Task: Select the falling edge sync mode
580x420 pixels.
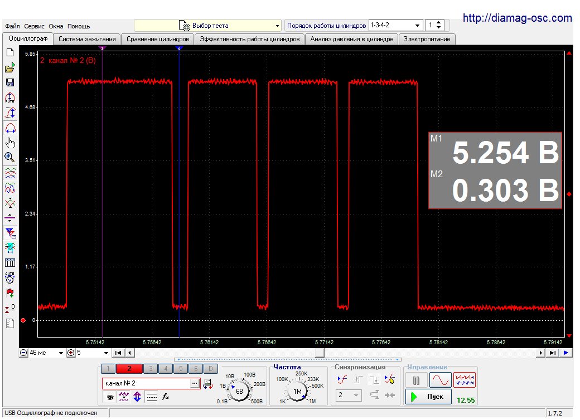Action: [x=374, y=379]
